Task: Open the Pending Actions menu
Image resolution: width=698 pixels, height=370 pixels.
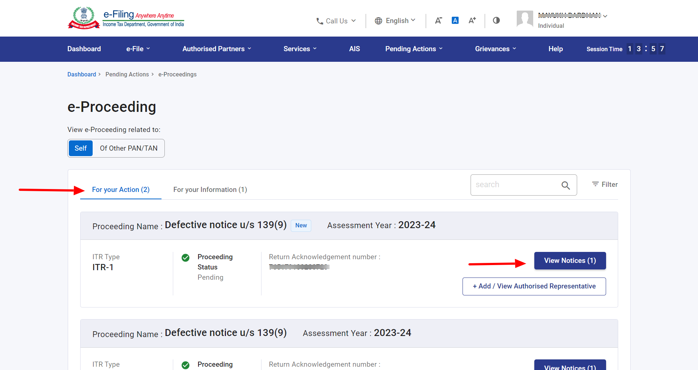Action: tap(413, 49)
